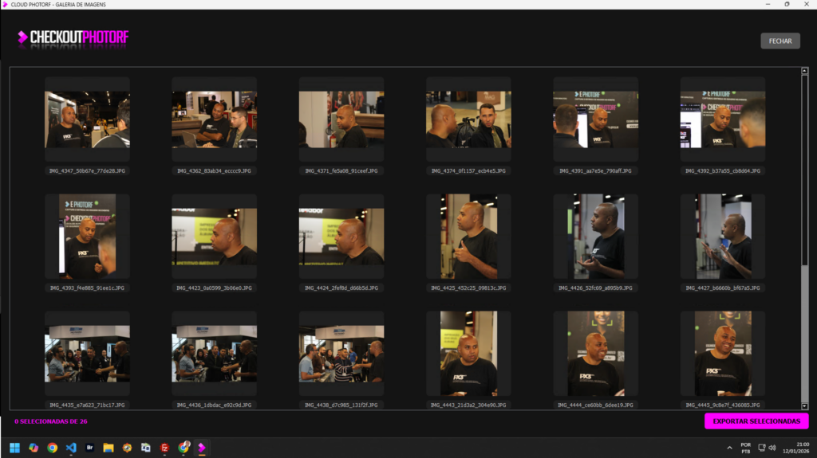Open File Explorer from the taskbar

tap(109, 448)
